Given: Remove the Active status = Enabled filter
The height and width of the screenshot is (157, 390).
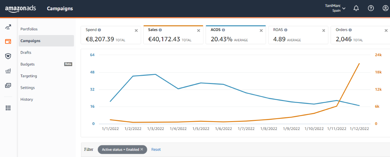Looking at the screenshot, I should click(x=142, y=149).
